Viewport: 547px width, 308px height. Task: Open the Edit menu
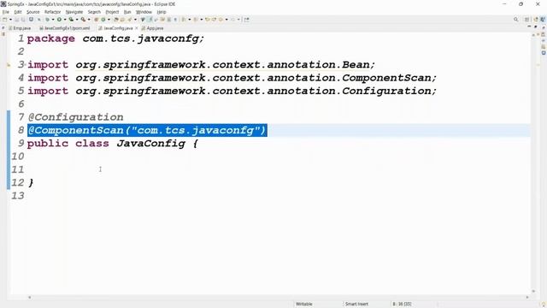click(x=18, y=12)
